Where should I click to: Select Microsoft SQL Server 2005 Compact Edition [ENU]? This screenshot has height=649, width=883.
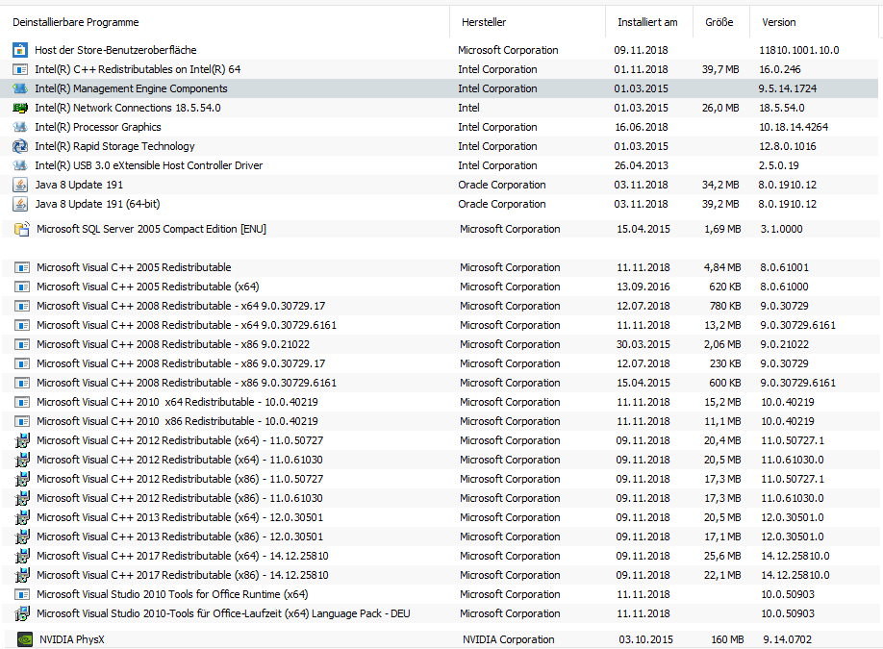coord(151,229)
